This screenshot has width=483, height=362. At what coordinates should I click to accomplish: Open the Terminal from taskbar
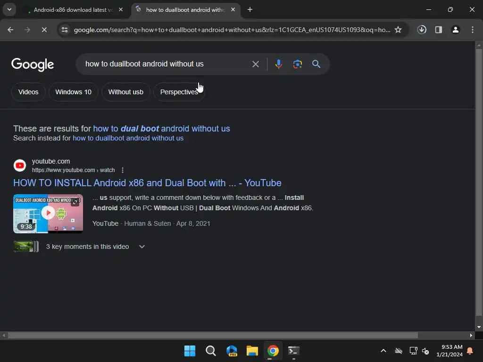(293, 351)
